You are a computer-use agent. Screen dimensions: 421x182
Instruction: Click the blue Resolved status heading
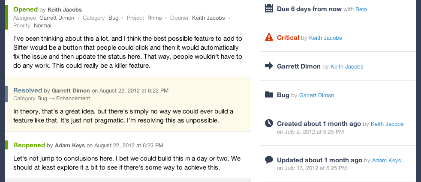pyautogui.click(x=28, y=90)
